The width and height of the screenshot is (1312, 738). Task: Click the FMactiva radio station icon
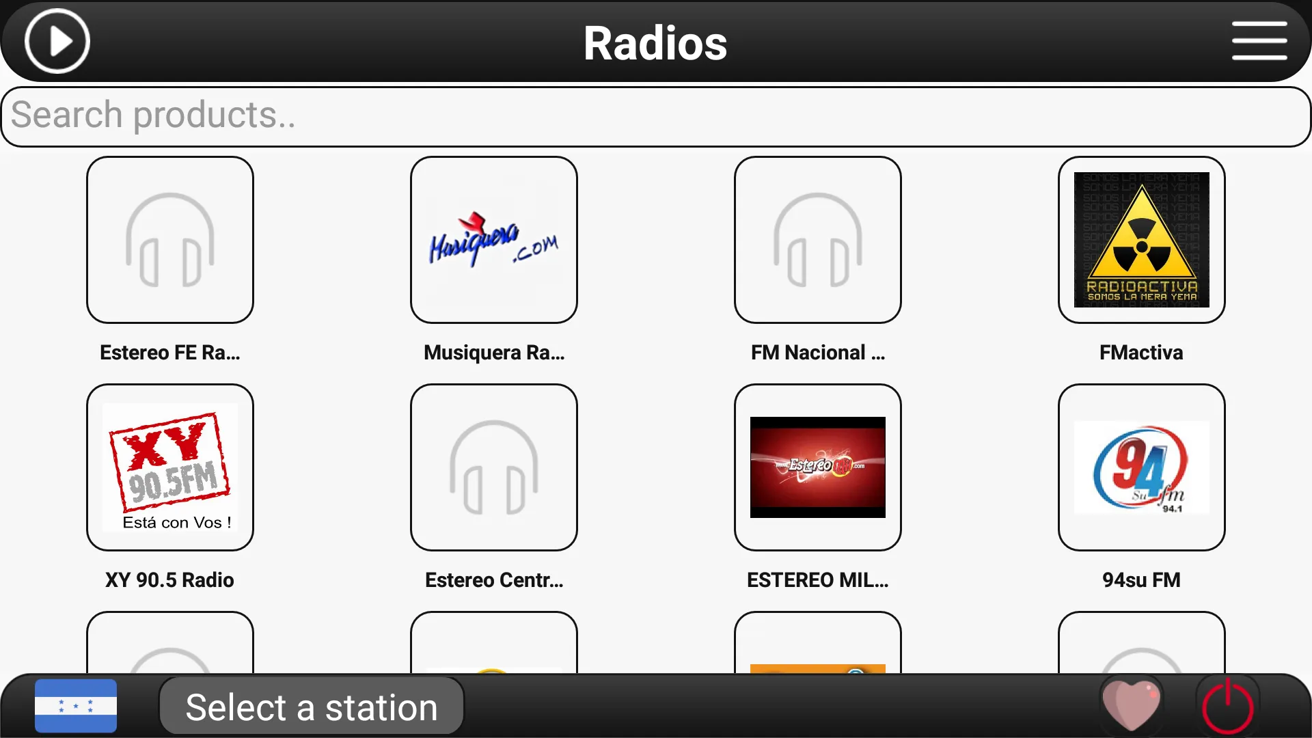(1140, 240)
